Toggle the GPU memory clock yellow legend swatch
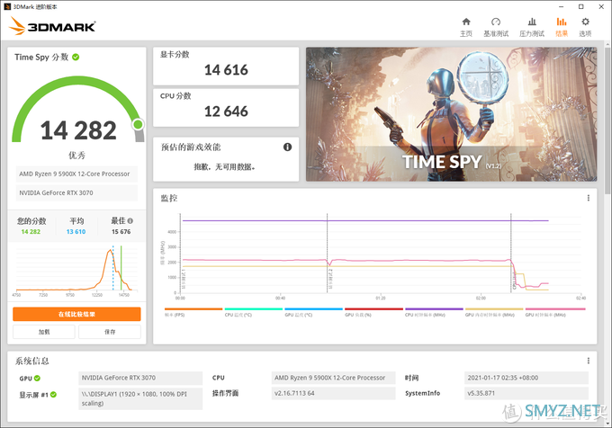 pyautogui.click(x=494, y=309)
